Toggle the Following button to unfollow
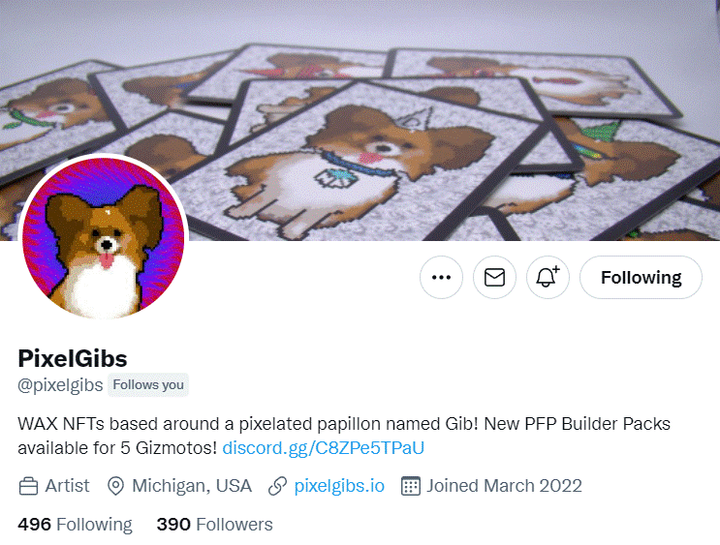The image size is (720, 545). pos(641,277)
